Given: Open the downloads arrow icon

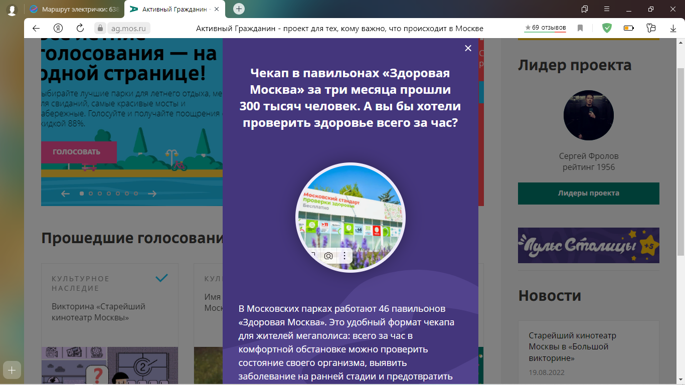Looking at the screenshot, I should point(673,28).
